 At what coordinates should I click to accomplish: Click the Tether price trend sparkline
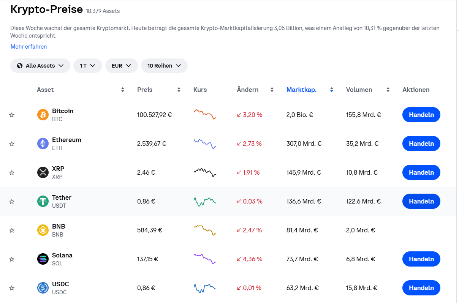(x=205, y=201)
